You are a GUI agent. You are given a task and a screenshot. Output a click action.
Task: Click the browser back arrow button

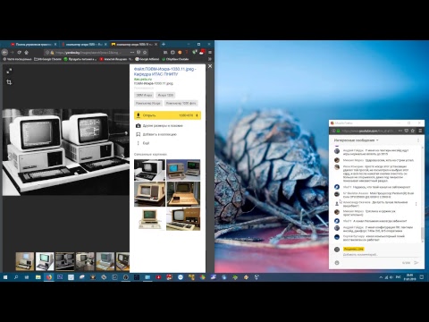(4, 52)
